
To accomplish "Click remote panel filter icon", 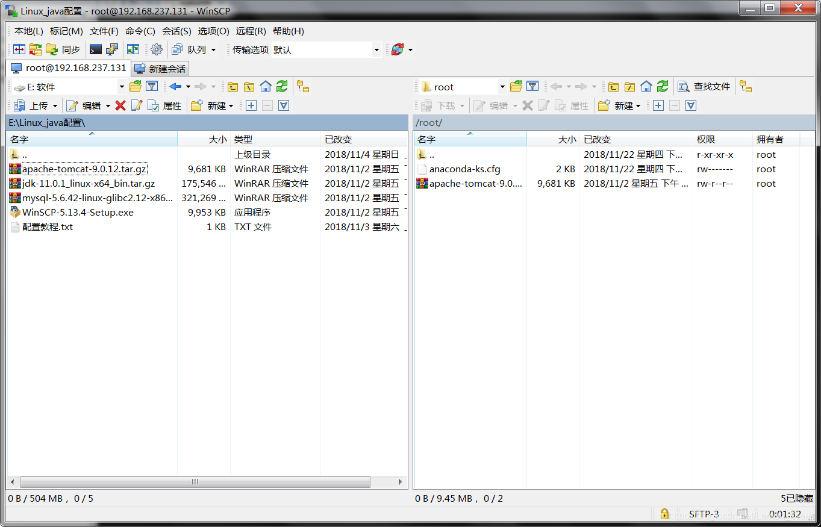I will [x=532, y=87].
